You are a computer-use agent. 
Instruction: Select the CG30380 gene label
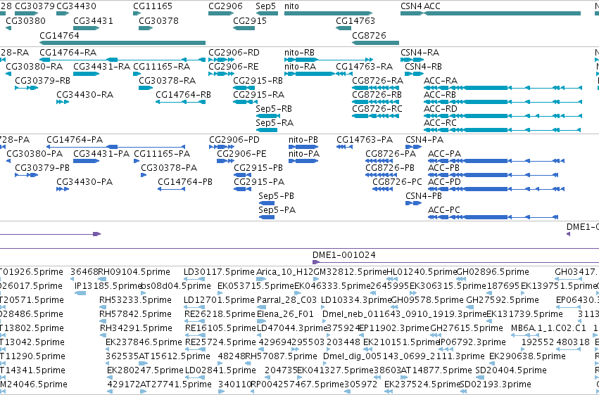[25, 20]
